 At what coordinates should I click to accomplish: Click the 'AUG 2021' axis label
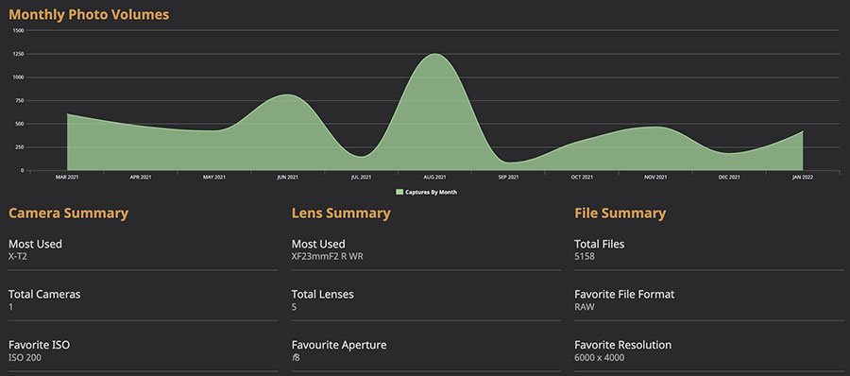pos(434,178)
